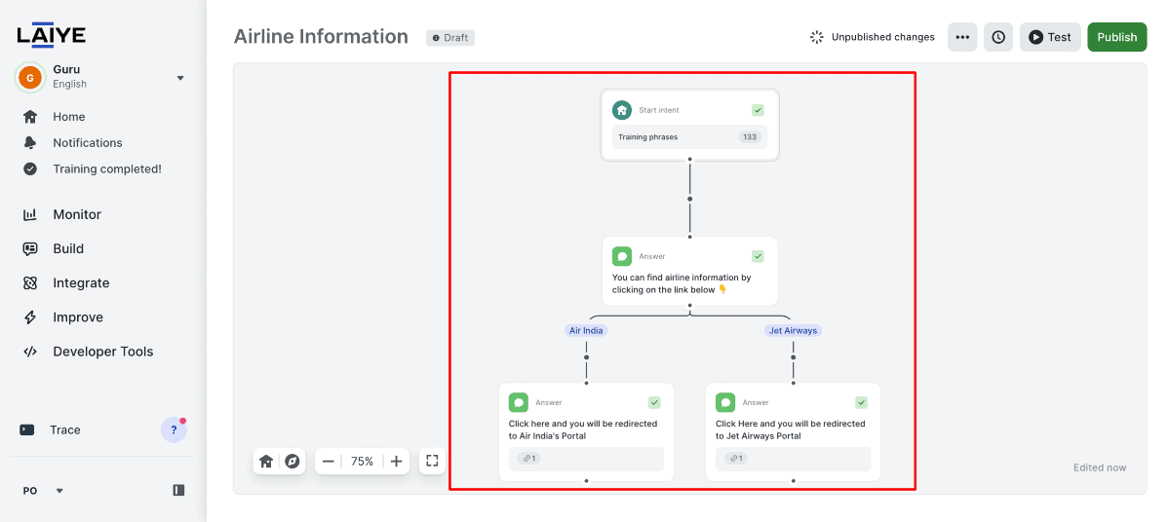Expand the PO workspace dropdown
The width and height of the screenshot is (1170, 522).
tap(59, 491)
